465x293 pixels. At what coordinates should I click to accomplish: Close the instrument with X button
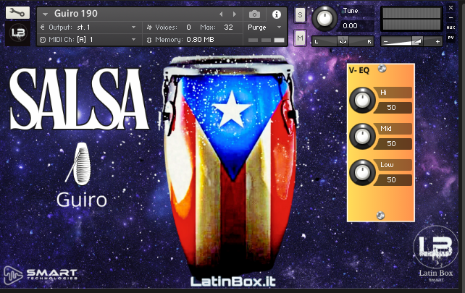coord(451,8)
